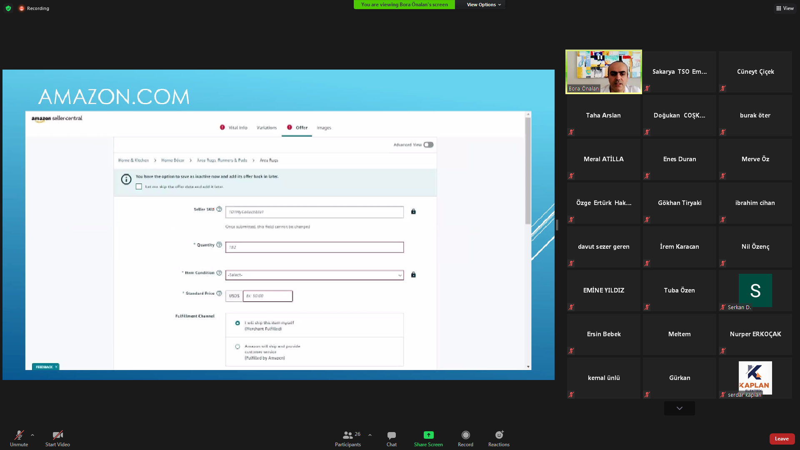This screenshot has width=800, height=450.
Task: Expand the View Options dropdown
Action: pos(483,5)
